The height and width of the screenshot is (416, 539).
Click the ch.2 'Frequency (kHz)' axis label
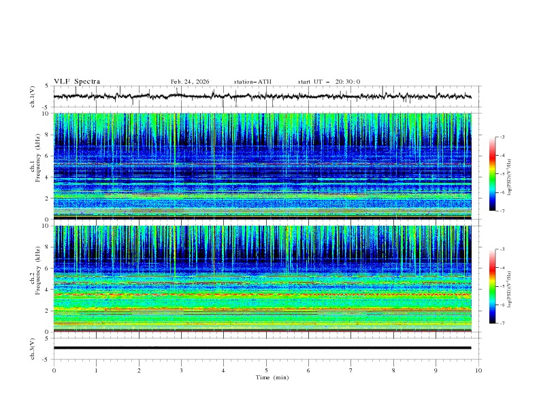click(37, 271)
